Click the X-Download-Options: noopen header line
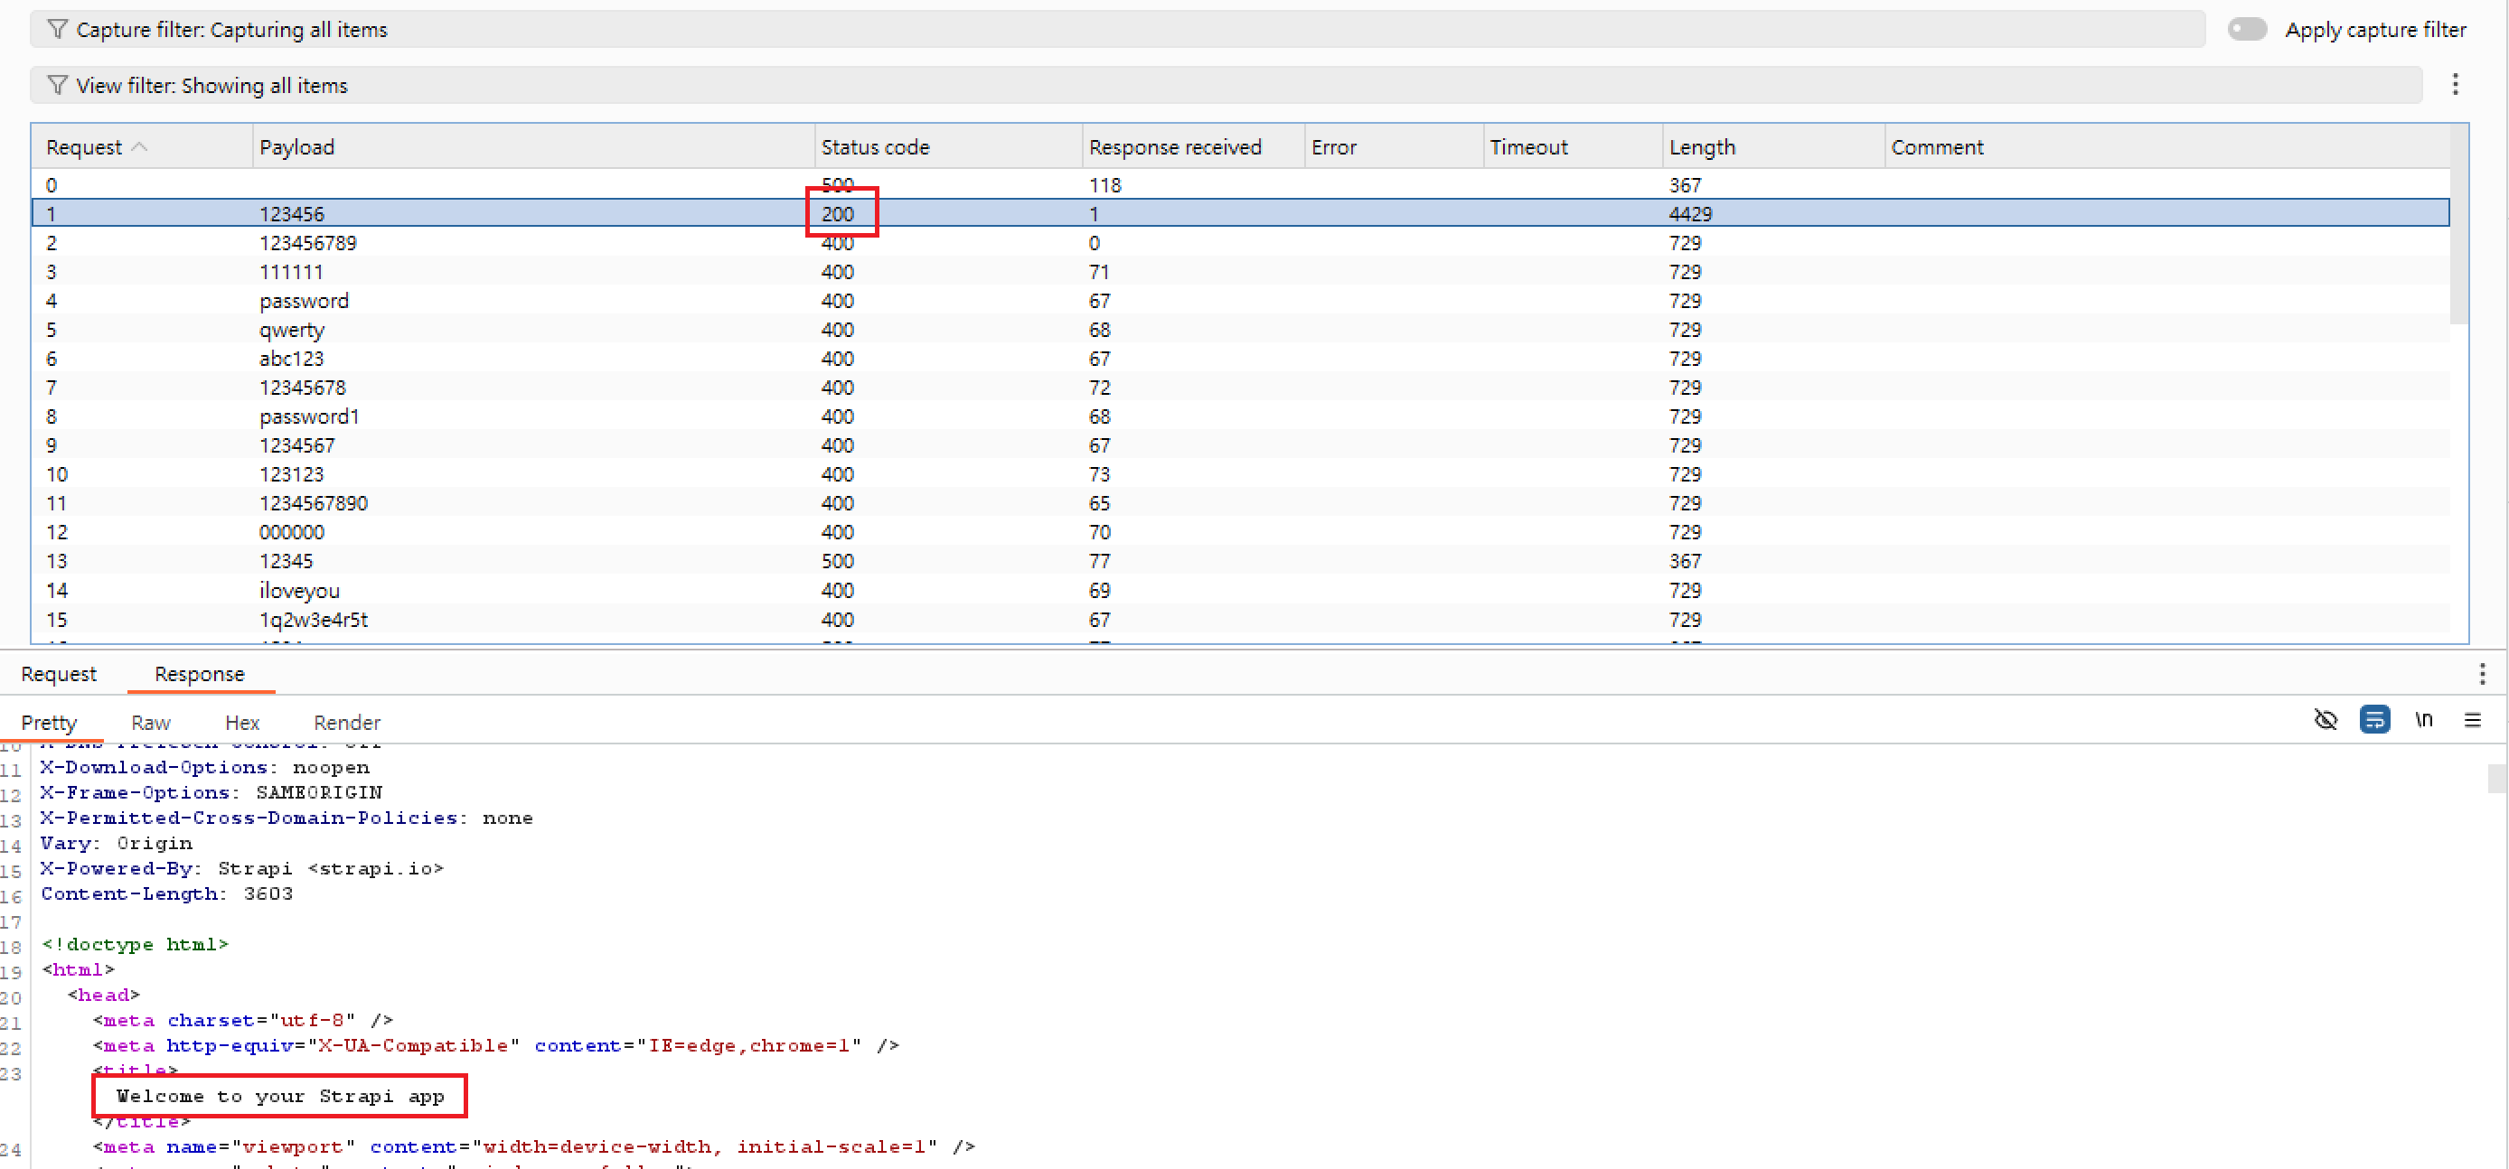Image resolution: width=2509 pixels, height=1169 pixels. [204, 767]
